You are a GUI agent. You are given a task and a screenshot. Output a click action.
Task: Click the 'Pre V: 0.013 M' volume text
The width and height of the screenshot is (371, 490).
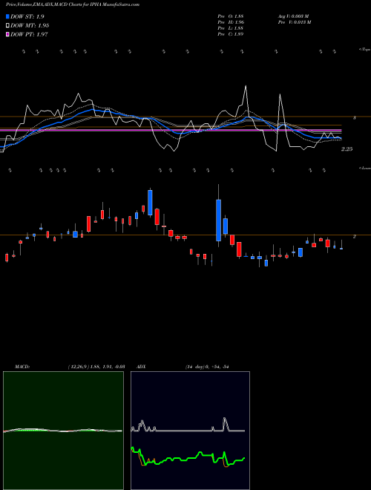pyautogui.click(x=294, y=22)
